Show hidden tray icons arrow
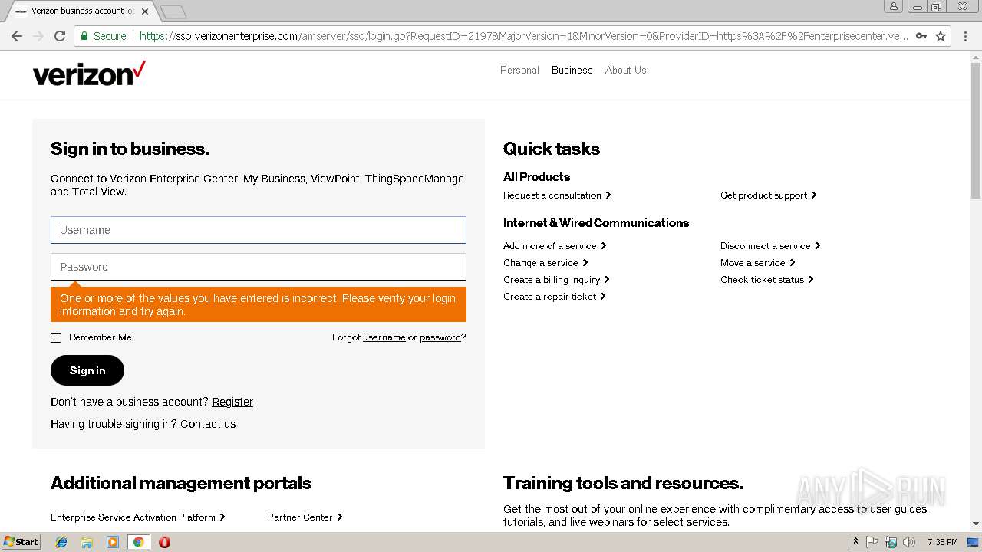The height and width of the screenshot is (552, 982). click(855, 542)
